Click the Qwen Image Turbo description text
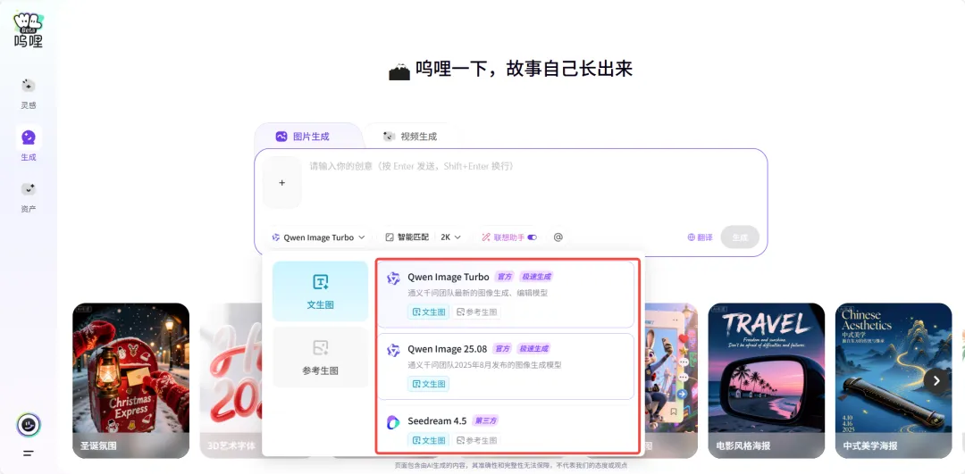 [x=477, y=294]
